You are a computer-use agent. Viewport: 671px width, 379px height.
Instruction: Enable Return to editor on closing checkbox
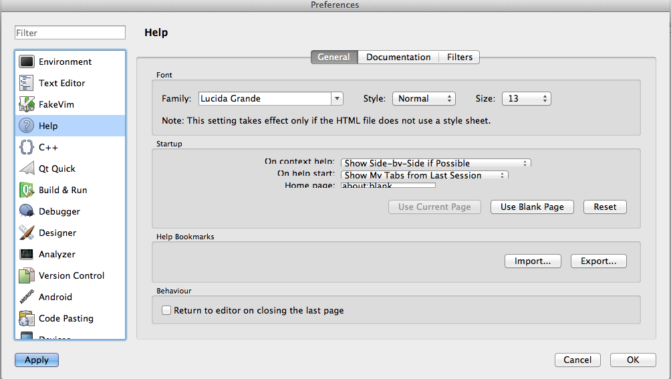pos(167,311)
